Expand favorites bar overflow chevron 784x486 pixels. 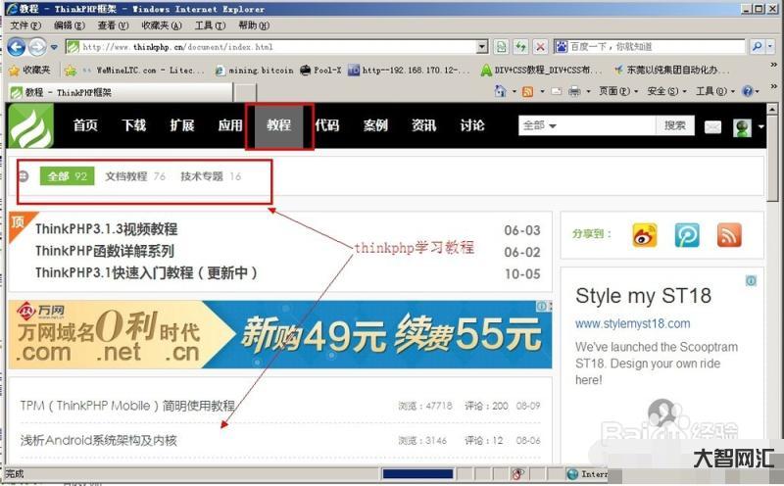click(773, 65)
